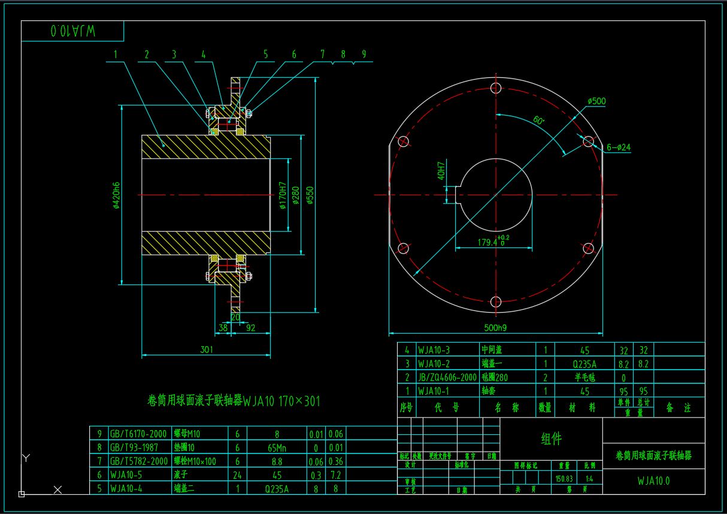Click the 60° angle dimension
727x514 pixels.
(x=538, y=120)
